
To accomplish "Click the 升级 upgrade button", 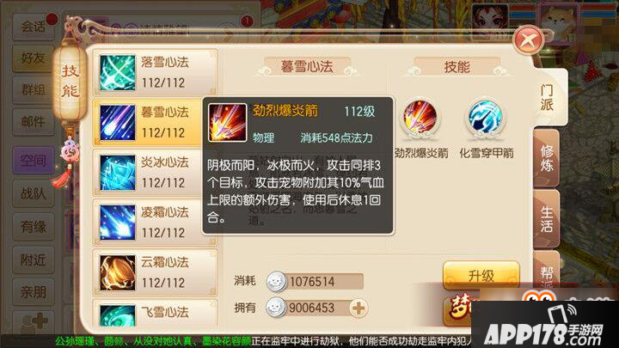I will (x=481, y=276).
